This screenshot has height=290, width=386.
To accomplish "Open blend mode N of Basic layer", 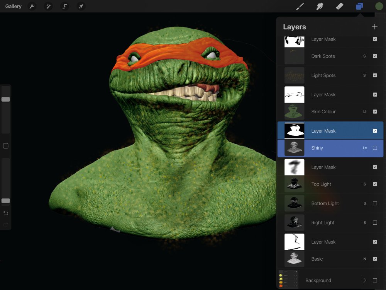I will [x=365, y=259].
